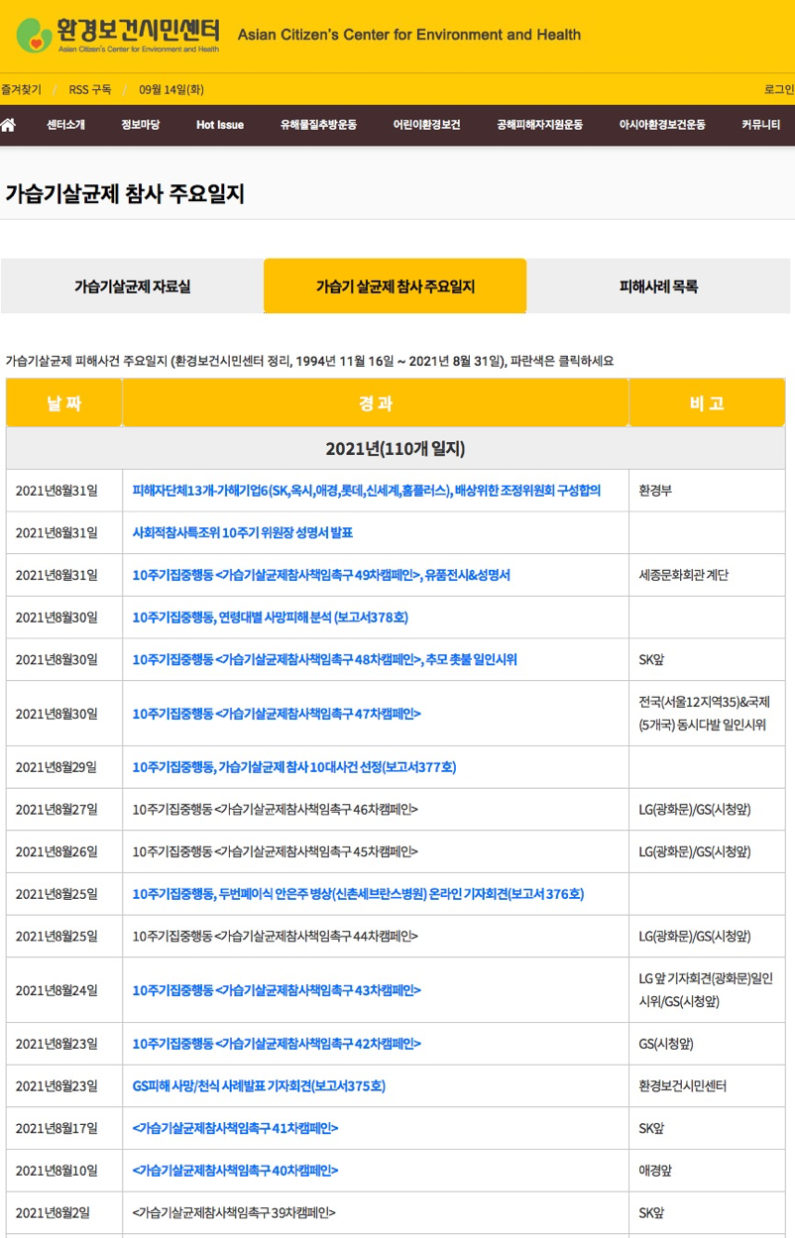Viewport: 795px width, 1238px height.
Task: Click 39차캠페인 row text
Action: pyautogui.click(x=234, y=1212)
